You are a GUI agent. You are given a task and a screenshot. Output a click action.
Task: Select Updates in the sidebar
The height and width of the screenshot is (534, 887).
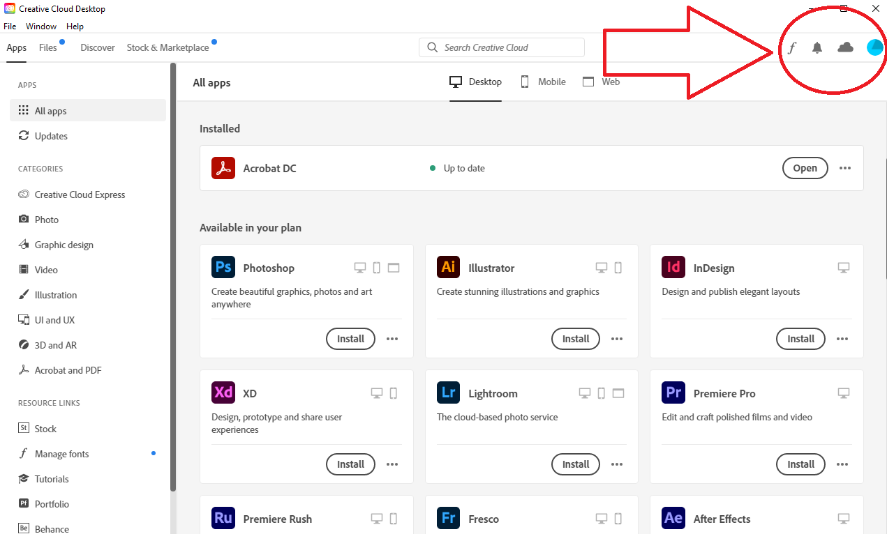coord(51,136)
